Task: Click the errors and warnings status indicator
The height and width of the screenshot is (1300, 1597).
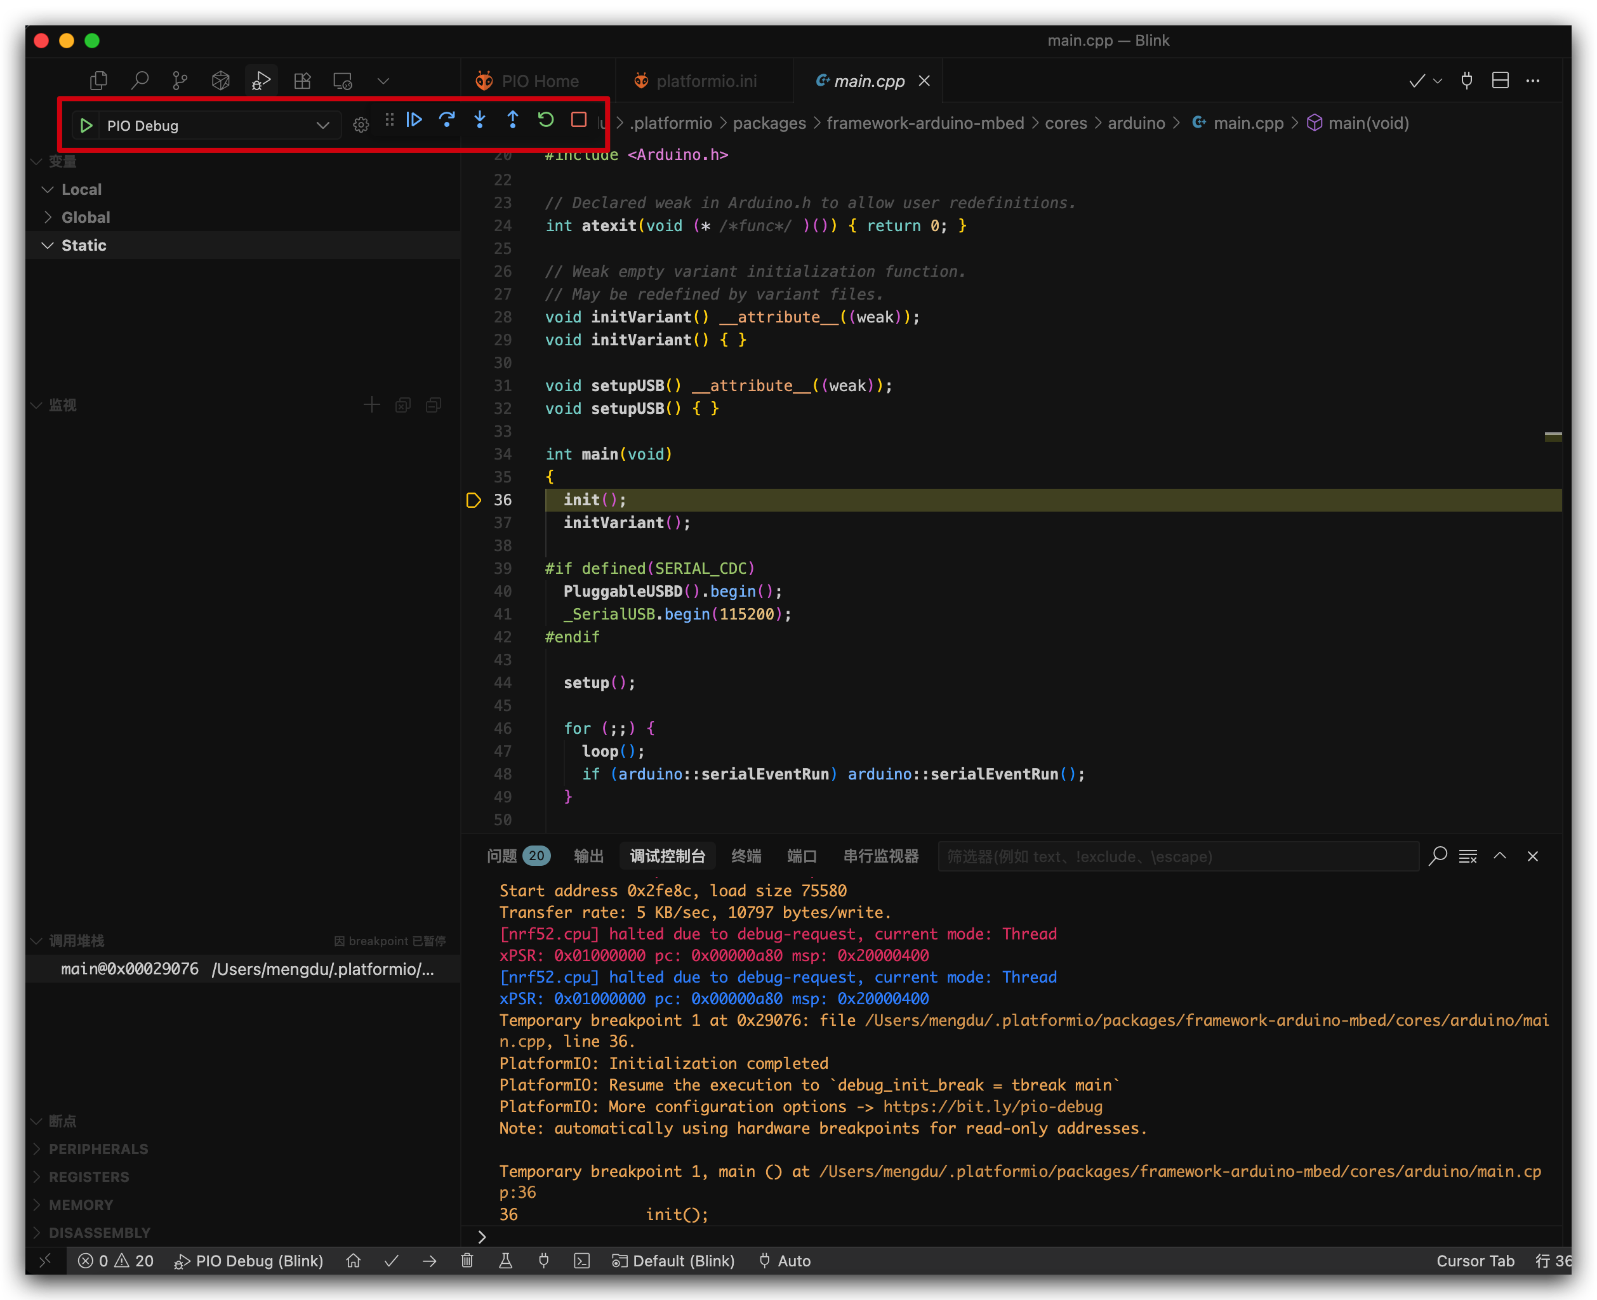Action: pos(116,1261)
